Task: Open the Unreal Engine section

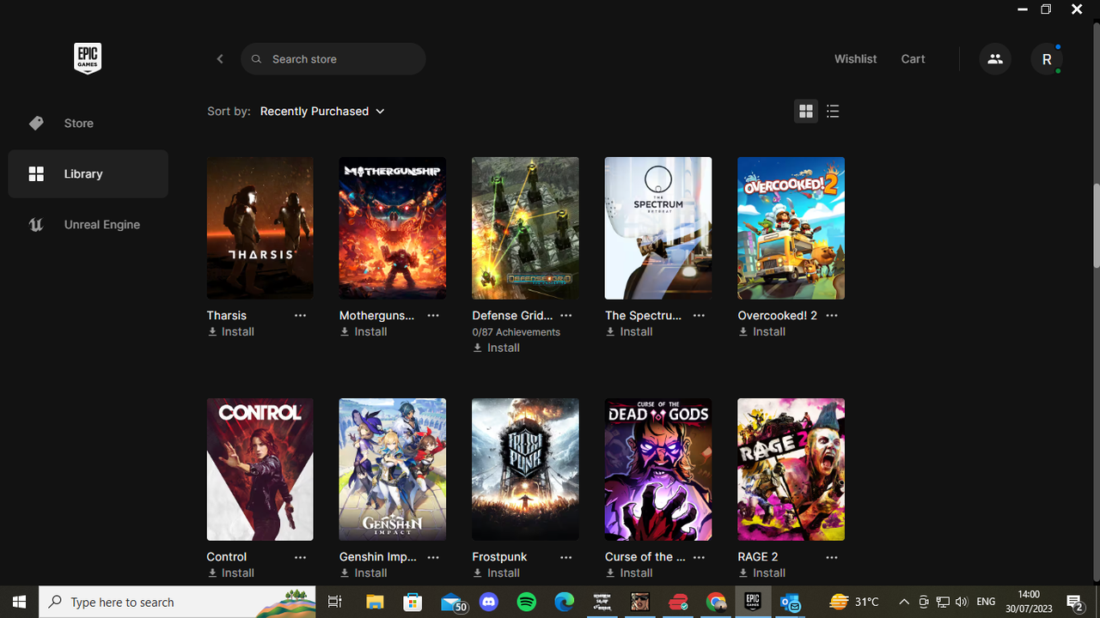Action: tap(88, 225)
